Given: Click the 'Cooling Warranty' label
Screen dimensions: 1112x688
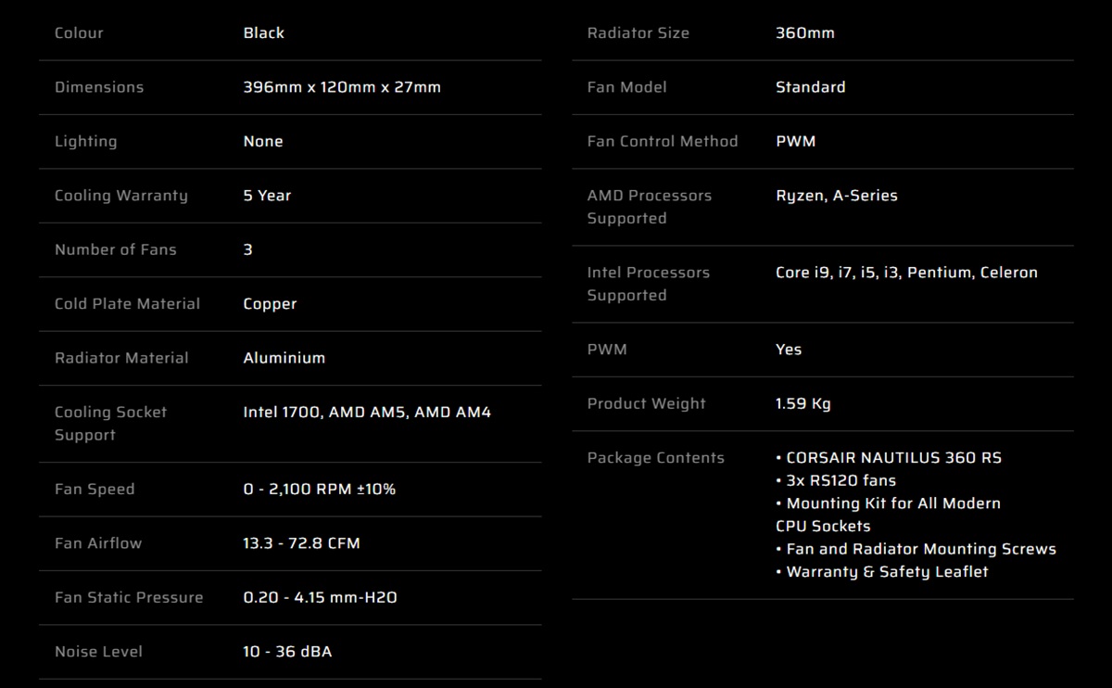Looking at the screenshot, I should point(121,196).
